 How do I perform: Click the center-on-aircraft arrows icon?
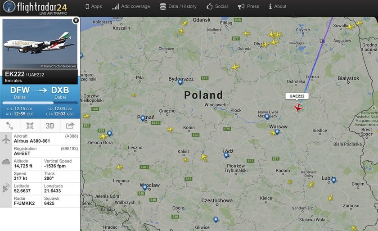tap(30, 126)
